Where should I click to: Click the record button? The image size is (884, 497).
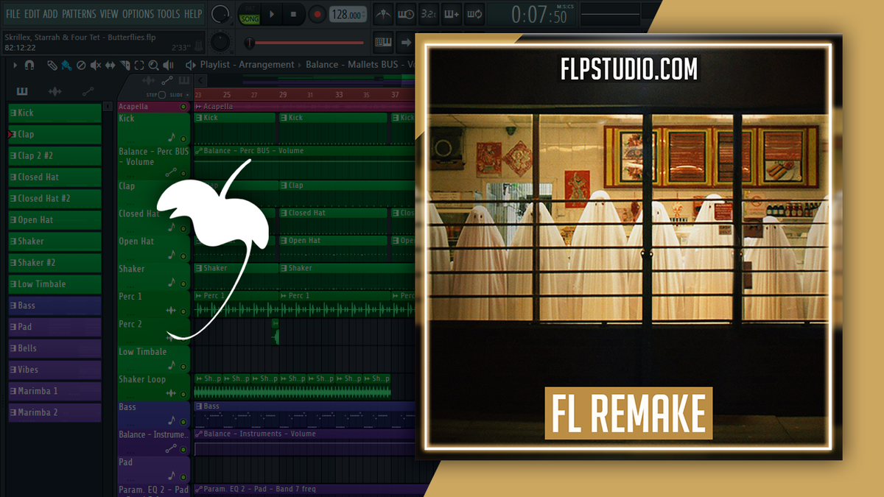click(x=318, y=13)
